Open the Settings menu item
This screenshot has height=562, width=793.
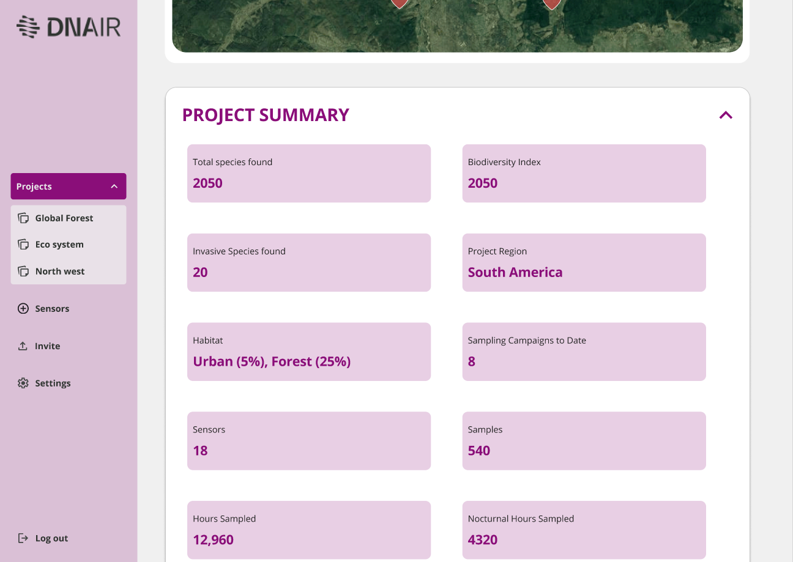[53, 383]
